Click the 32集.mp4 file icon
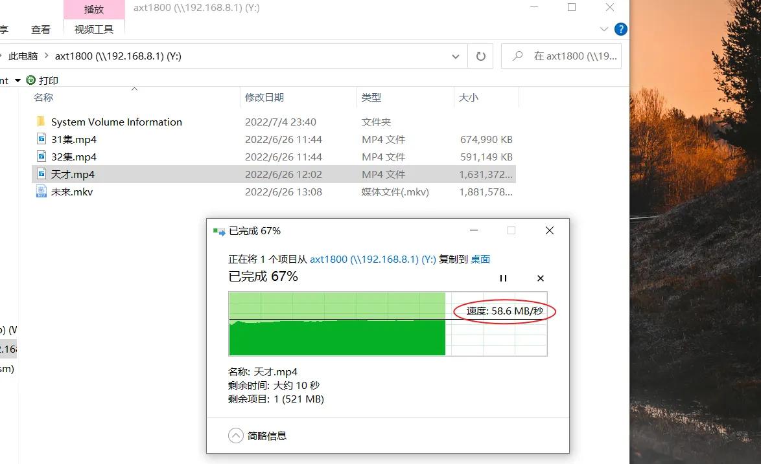 click(40, 157)
